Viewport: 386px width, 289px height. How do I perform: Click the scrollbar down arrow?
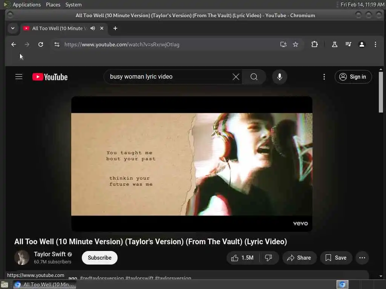tap(381, 276)
